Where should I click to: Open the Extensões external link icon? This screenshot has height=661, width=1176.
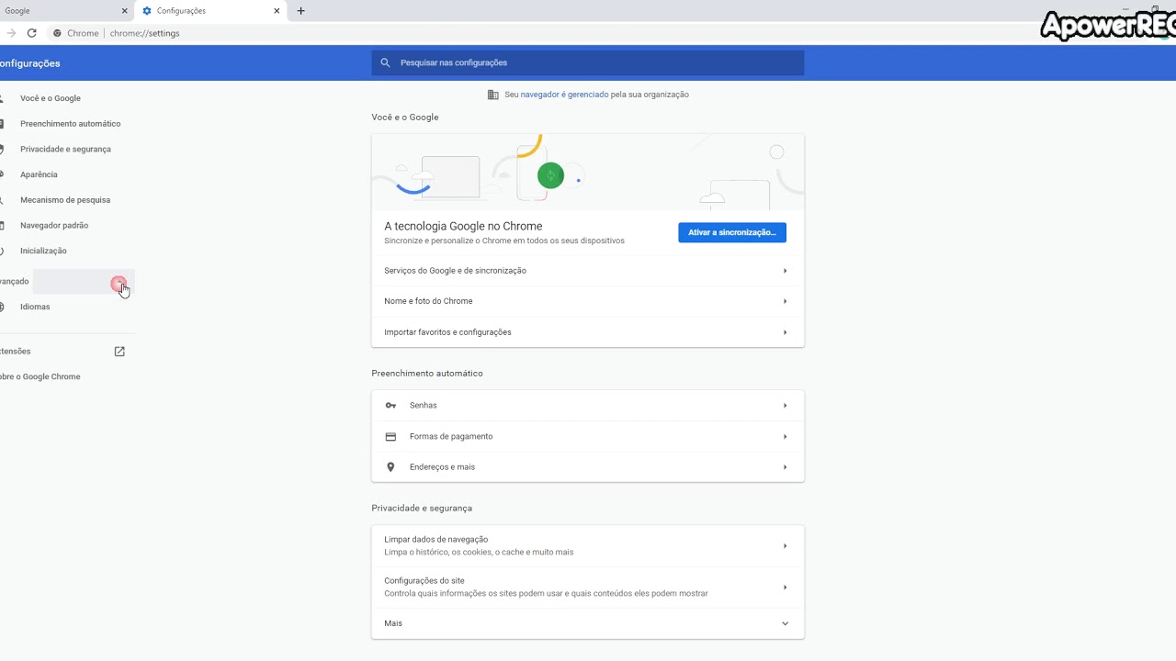point(119,352)
